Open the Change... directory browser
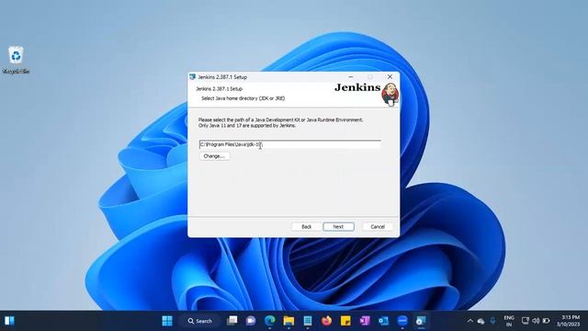Screen dimensions: 588x331 214,156
